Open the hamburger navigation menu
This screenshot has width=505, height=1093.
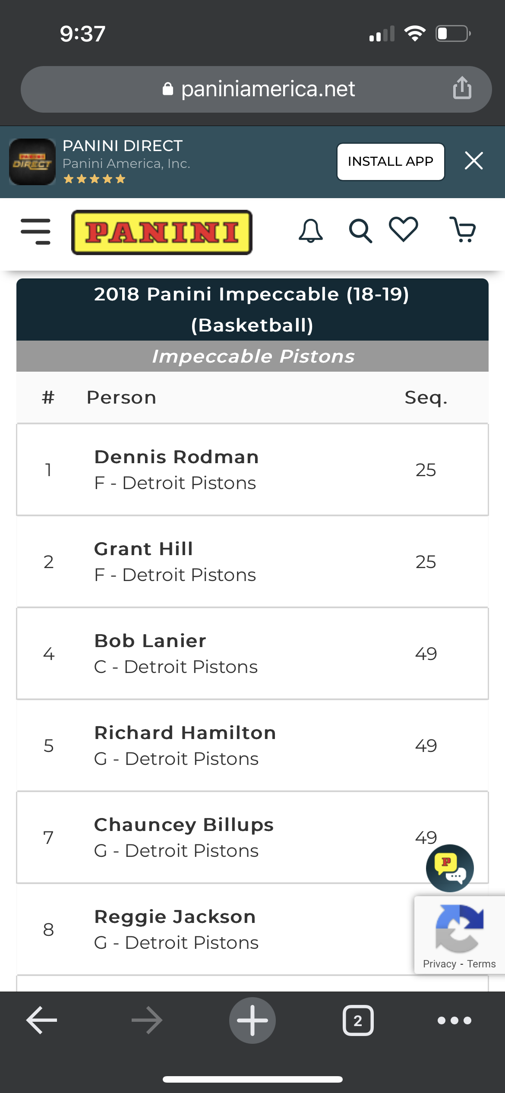35,231
